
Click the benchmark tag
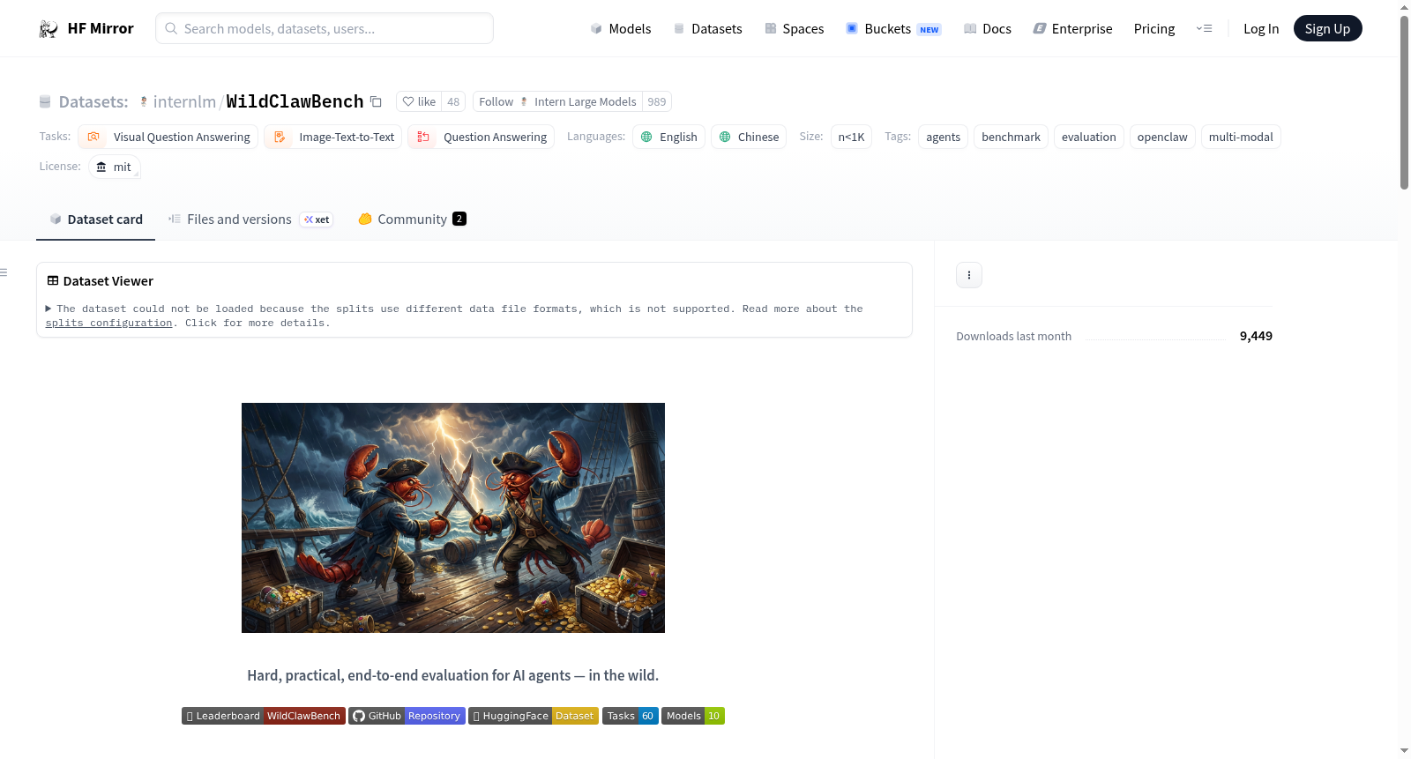(x=1011, y=137)
